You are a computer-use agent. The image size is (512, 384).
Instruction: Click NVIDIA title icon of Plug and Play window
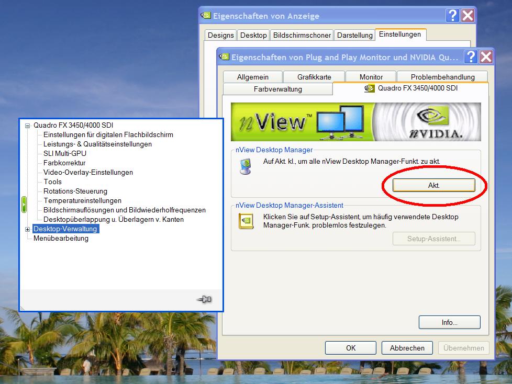tap(224, 57)
